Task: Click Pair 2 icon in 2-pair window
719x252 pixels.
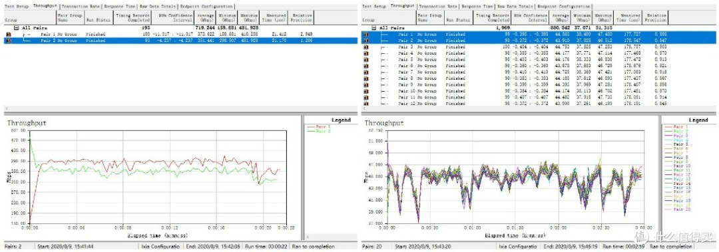Action: pos(8,41)
